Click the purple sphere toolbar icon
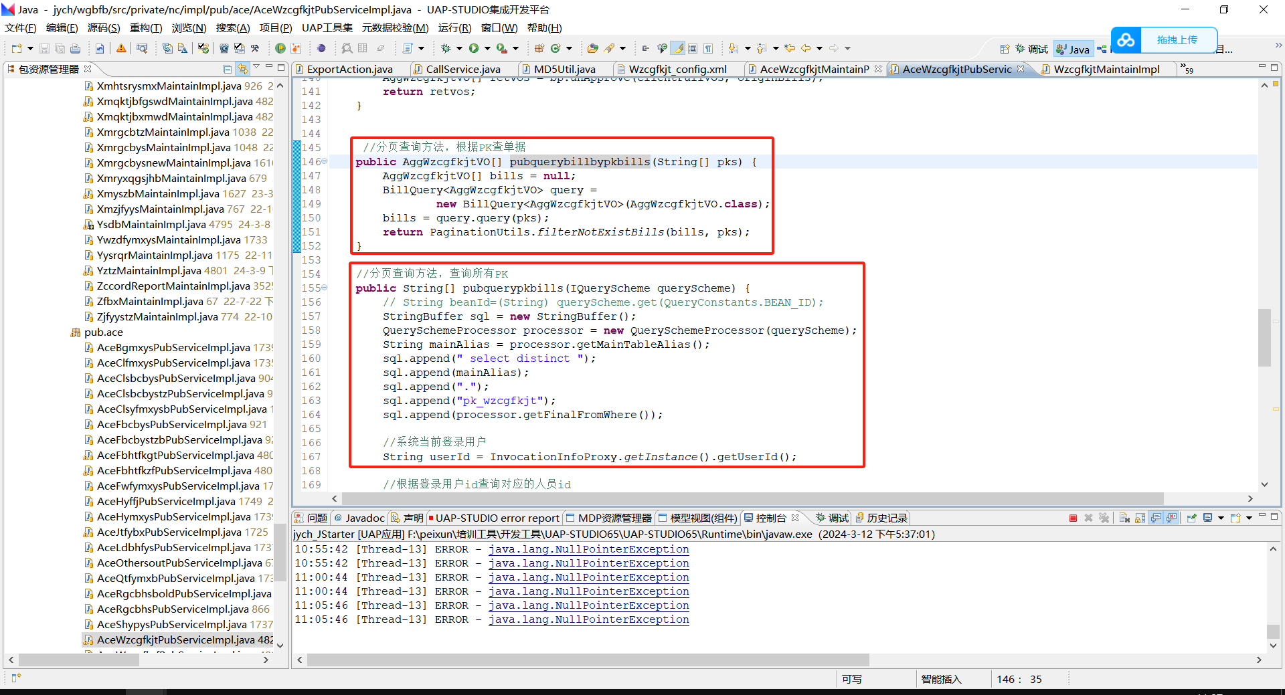This screenshot has width=1285, height=695. point(321,48)
